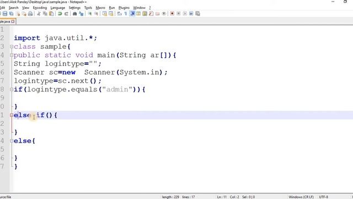Click the Close document toolbar icon

coord(18,14)
